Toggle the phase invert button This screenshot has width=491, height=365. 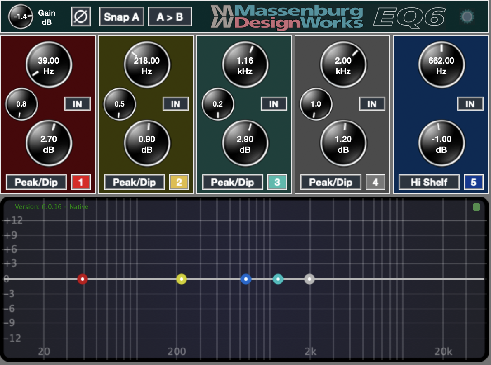click(81, 17)
